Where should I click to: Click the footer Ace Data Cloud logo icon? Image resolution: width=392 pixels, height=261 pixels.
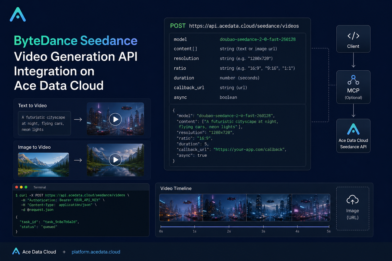coord(16,251)
